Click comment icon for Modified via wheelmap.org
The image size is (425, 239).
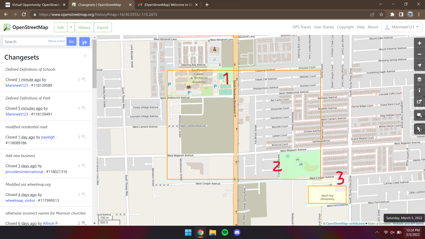[84, 195]
